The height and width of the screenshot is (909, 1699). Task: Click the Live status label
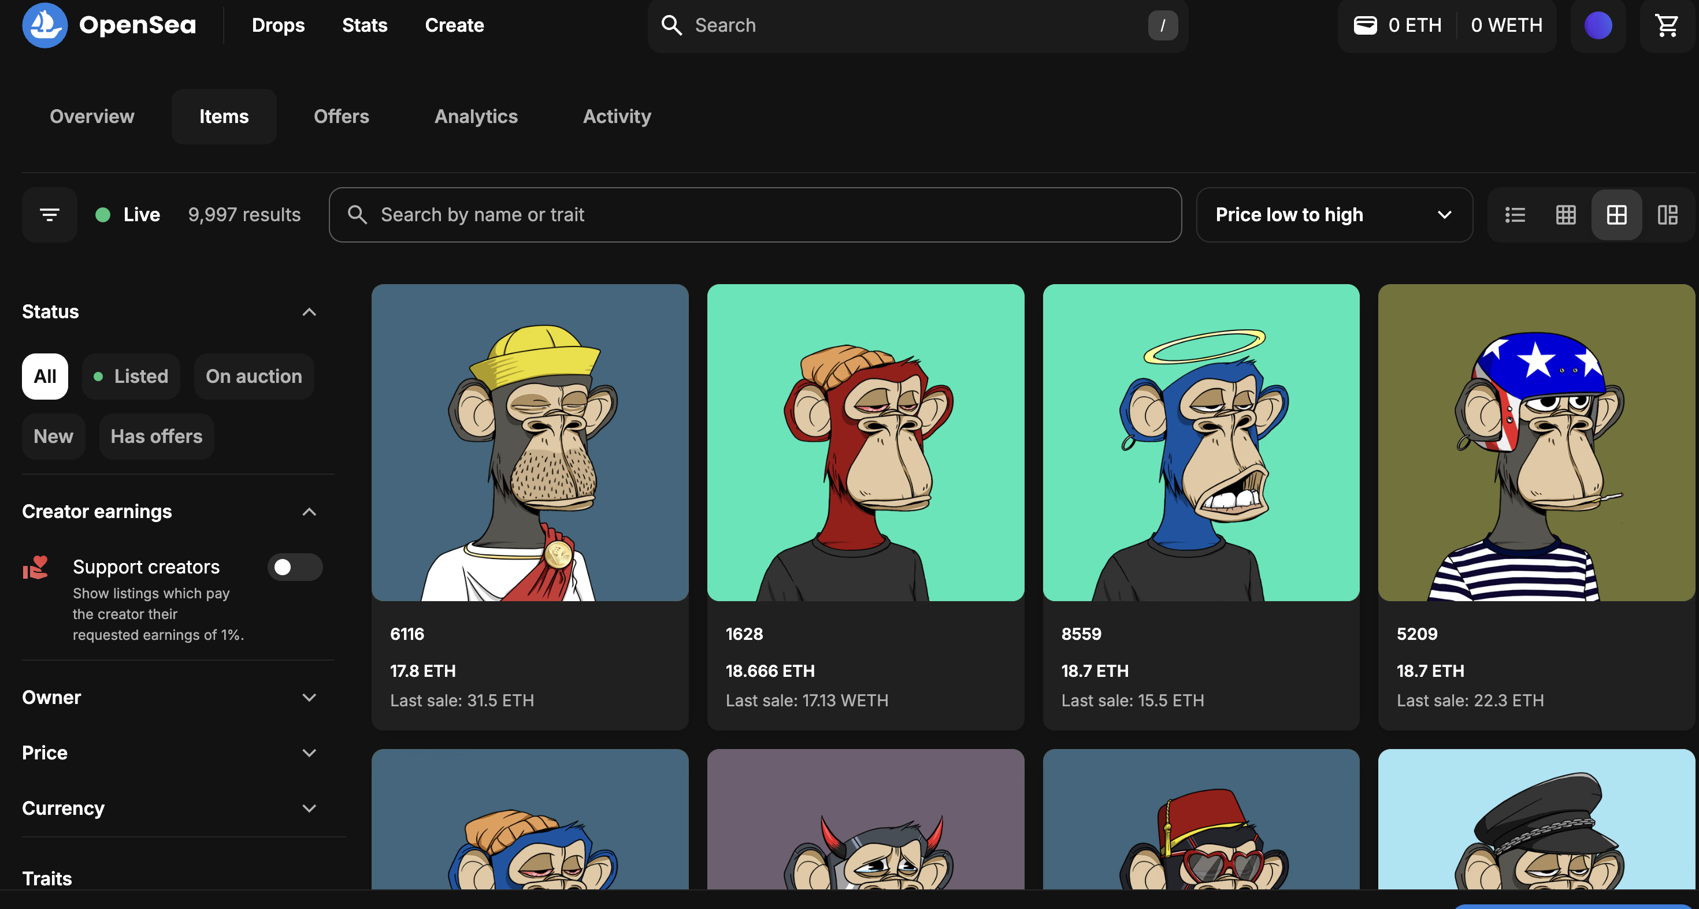tap(142, 214)
